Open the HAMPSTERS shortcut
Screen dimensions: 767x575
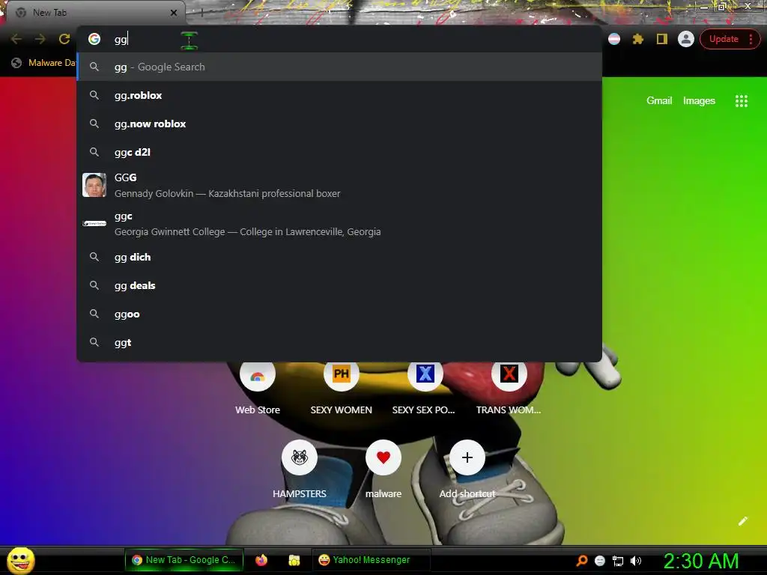(x=300, y=469)
